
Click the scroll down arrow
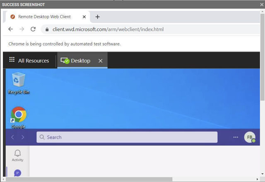coord(263,174)
